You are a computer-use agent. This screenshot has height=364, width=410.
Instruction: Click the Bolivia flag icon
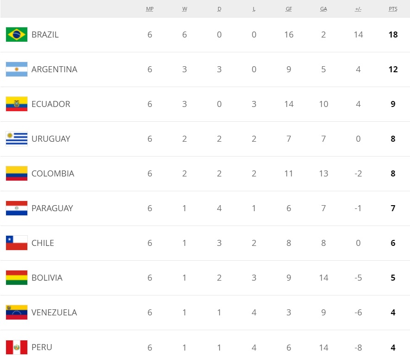click(17, 278)
